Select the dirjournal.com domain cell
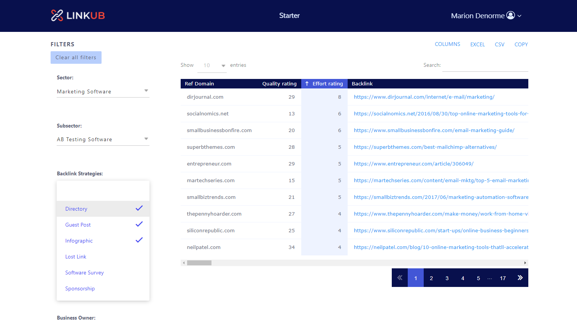The width and height of the screenshot is (577, 323). pos(205,97)
